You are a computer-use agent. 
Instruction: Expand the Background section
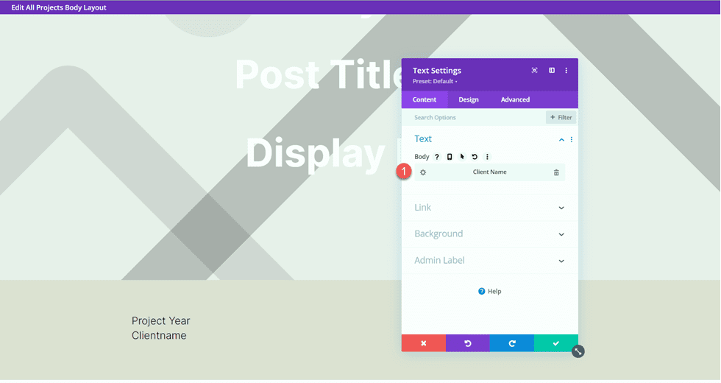pyautogui.click(x=490, y=234)
